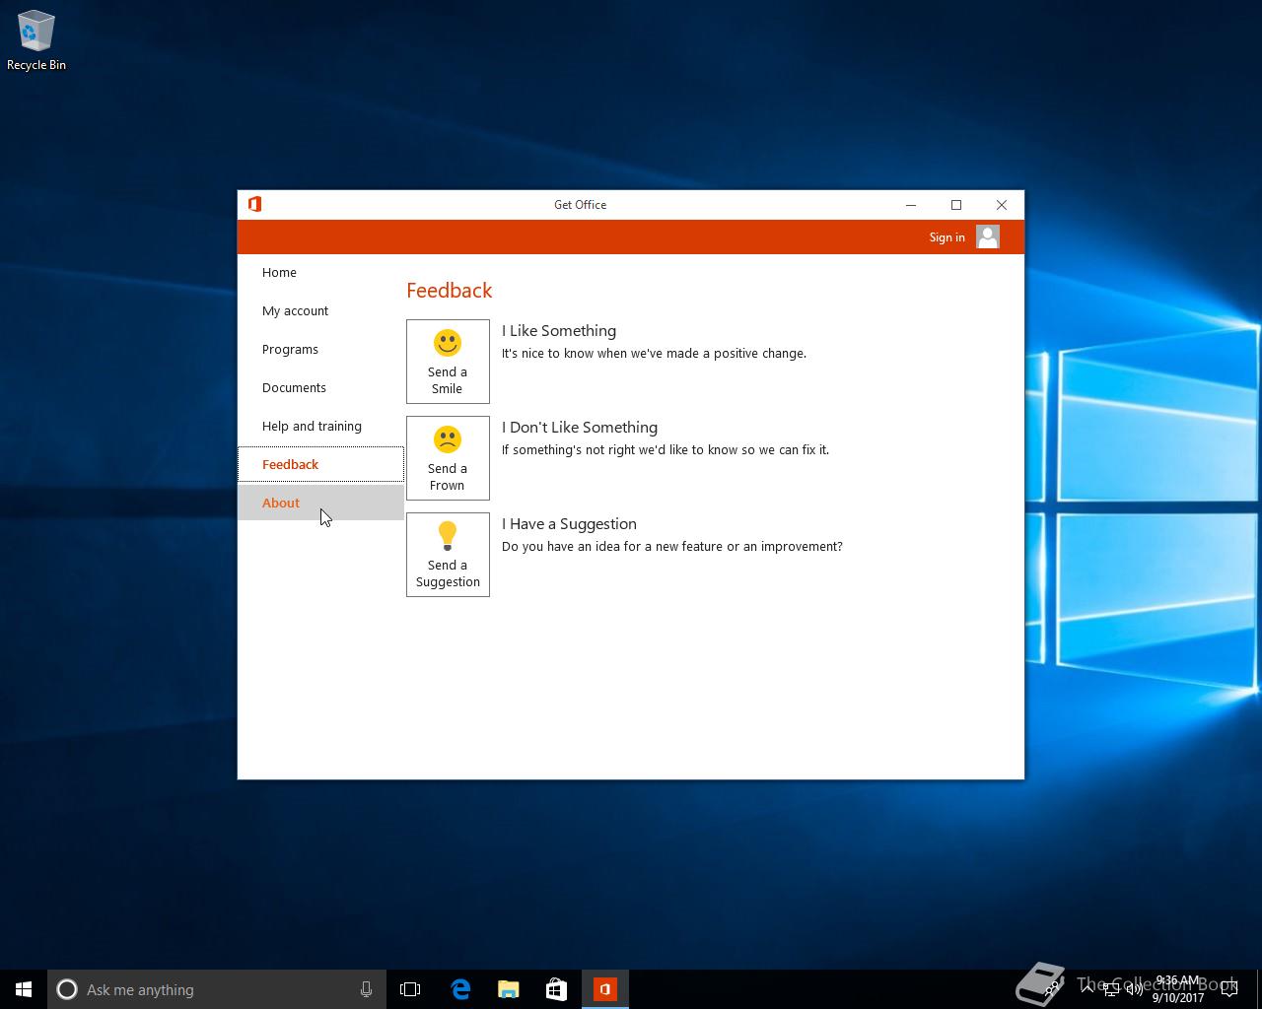Screen dimensions: 1262x1009
Task: Click the Send a Smile button
Action: tap(448, 362)
